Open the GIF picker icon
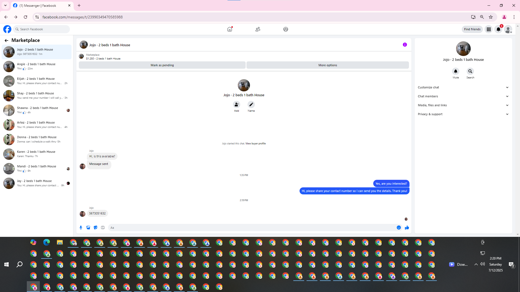 (x=103, y=228)
